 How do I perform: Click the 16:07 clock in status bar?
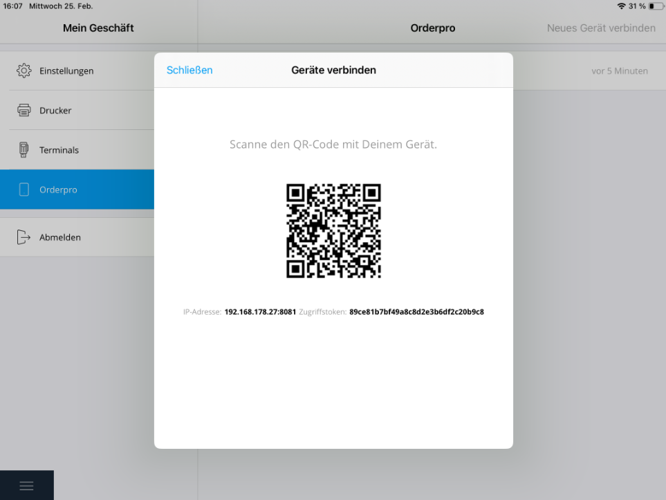[12, 6]
